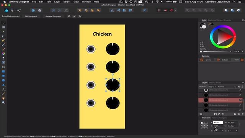This screenshot has width=245, height=138.
Task: Select the Color Picker tool in tools panel
Action: tap(3, 94)
